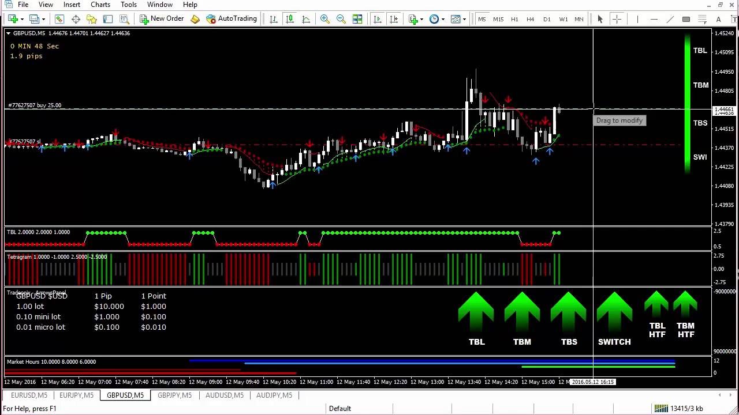The width and height of the screenshot is (739, 415).
Task: Open the profiles icon in toolbar
Action: pos(34,19)
